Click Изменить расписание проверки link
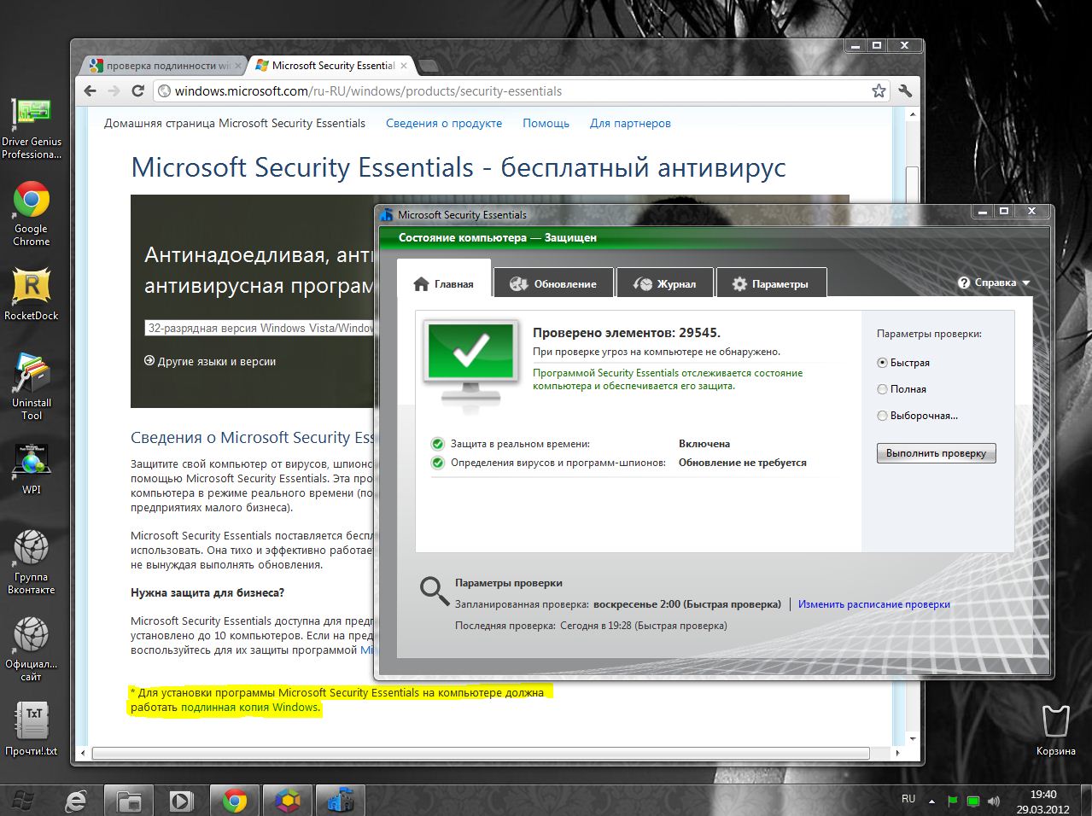 tap(874, 604)
